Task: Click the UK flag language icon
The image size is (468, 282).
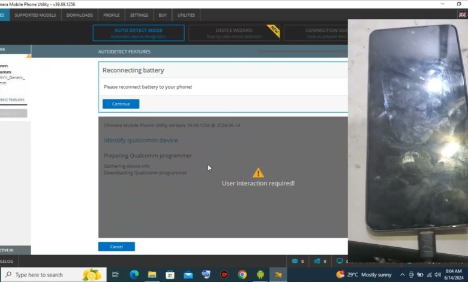Action: [x=460, y=4]
